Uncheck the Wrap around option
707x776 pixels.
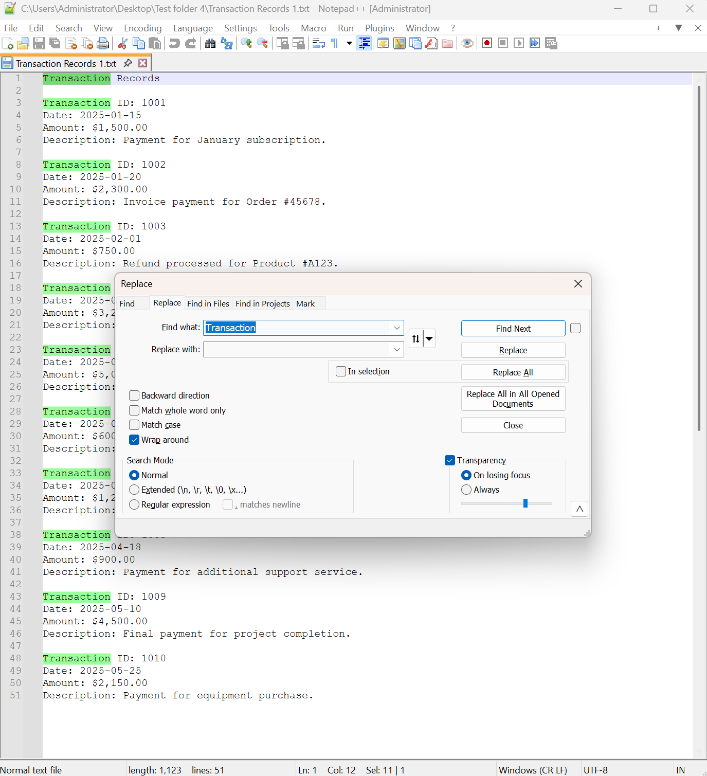[x=134, y=440]
